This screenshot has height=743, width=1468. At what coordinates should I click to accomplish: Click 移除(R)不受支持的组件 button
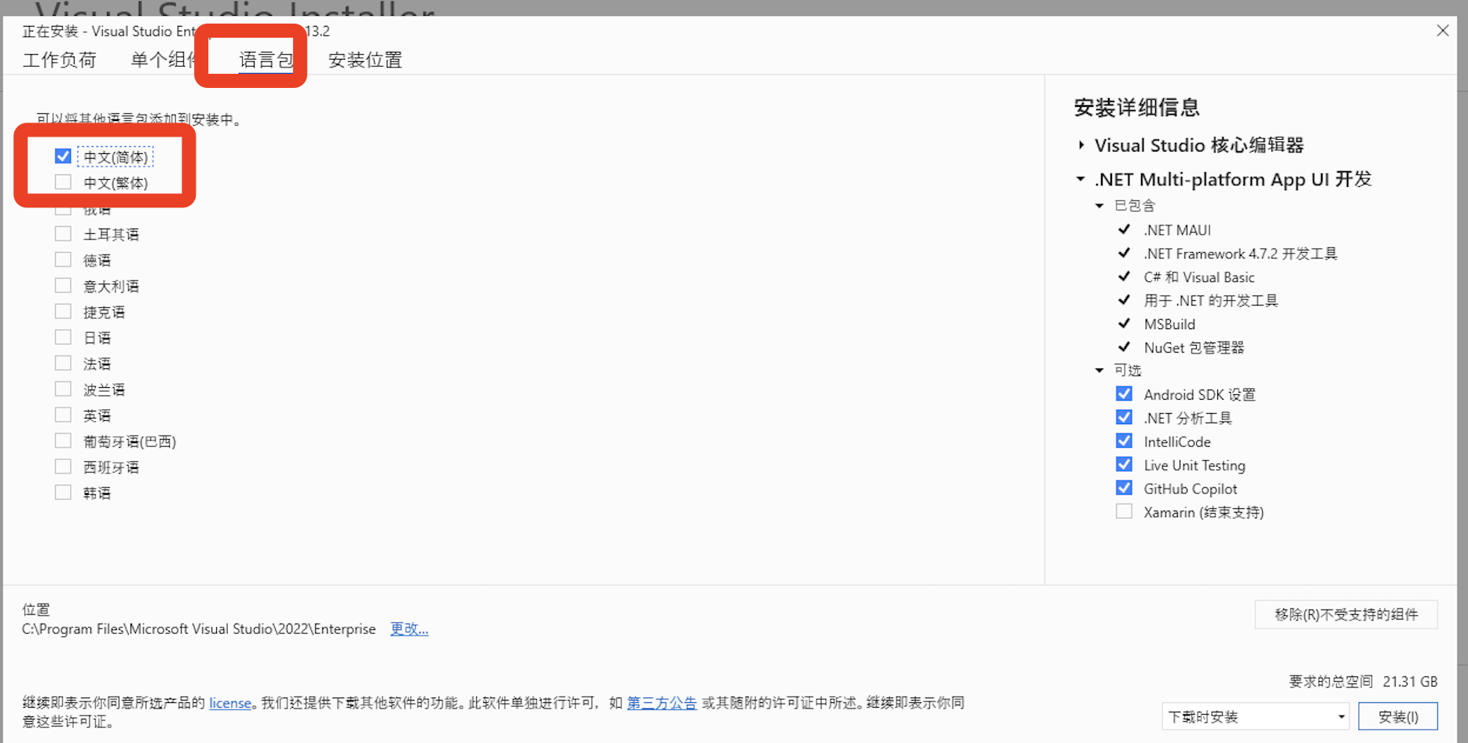pos(1345,614)
